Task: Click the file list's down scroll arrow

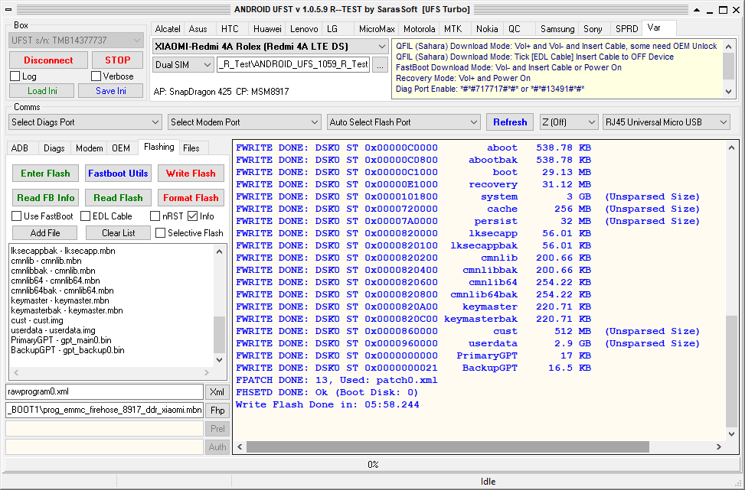Action: (x=219, y=359)
